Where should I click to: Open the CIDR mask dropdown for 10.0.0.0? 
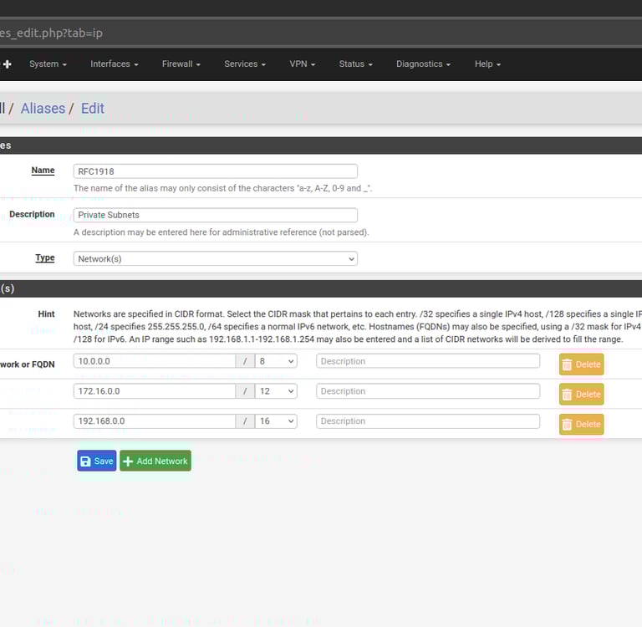pos(276,361)
